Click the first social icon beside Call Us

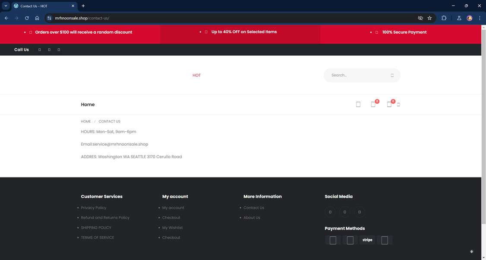(x=39, y=49)
